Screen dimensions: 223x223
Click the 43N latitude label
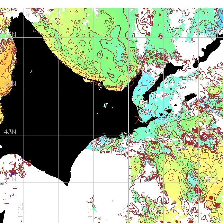[x=10, y=132]
